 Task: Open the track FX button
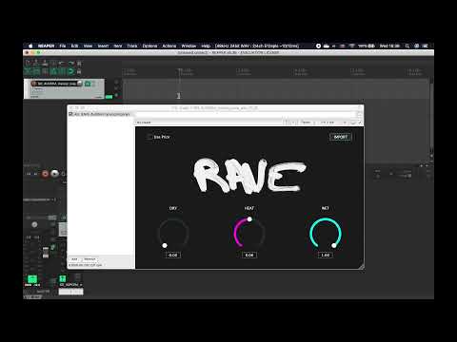(x=88, y=84)
